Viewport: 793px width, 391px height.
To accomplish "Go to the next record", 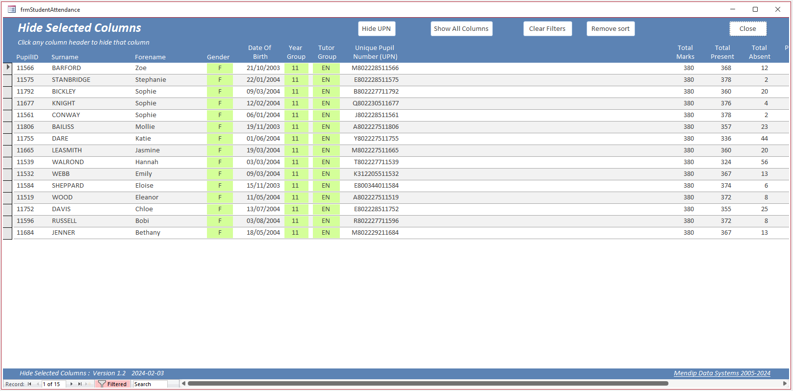I will [x=72, y=384].
